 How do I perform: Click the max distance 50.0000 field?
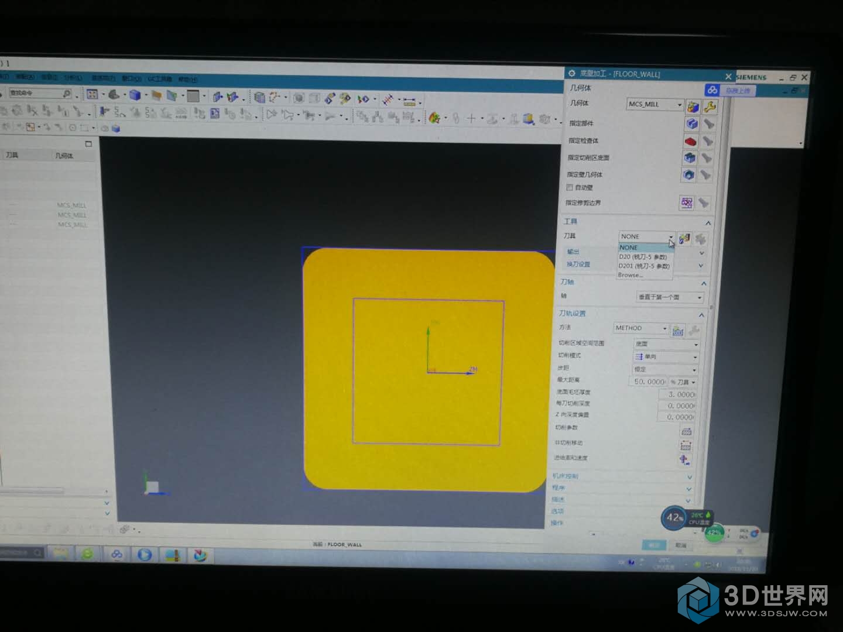pos(649,382)
